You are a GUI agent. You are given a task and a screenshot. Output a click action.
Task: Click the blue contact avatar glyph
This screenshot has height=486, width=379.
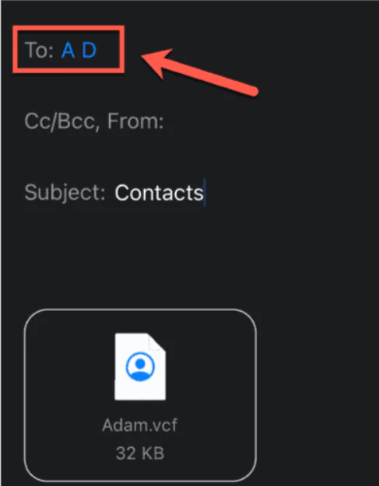pyautogui.click(x=140, y=366)
